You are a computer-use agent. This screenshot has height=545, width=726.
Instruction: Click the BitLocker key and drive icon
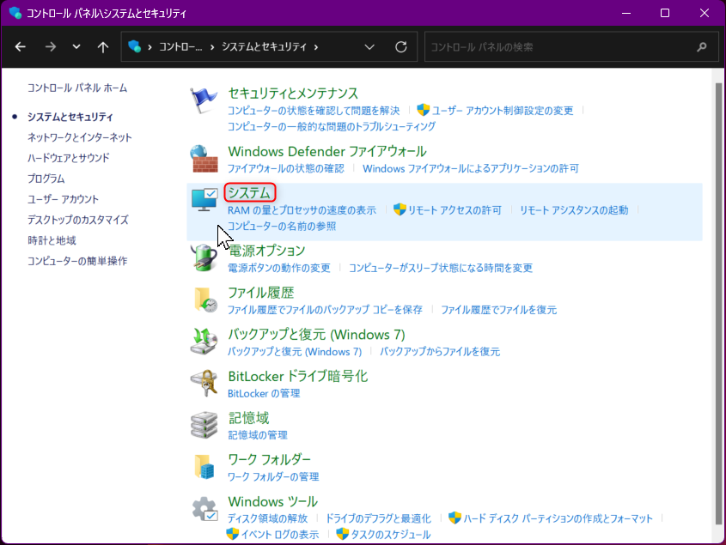[204, 383]
